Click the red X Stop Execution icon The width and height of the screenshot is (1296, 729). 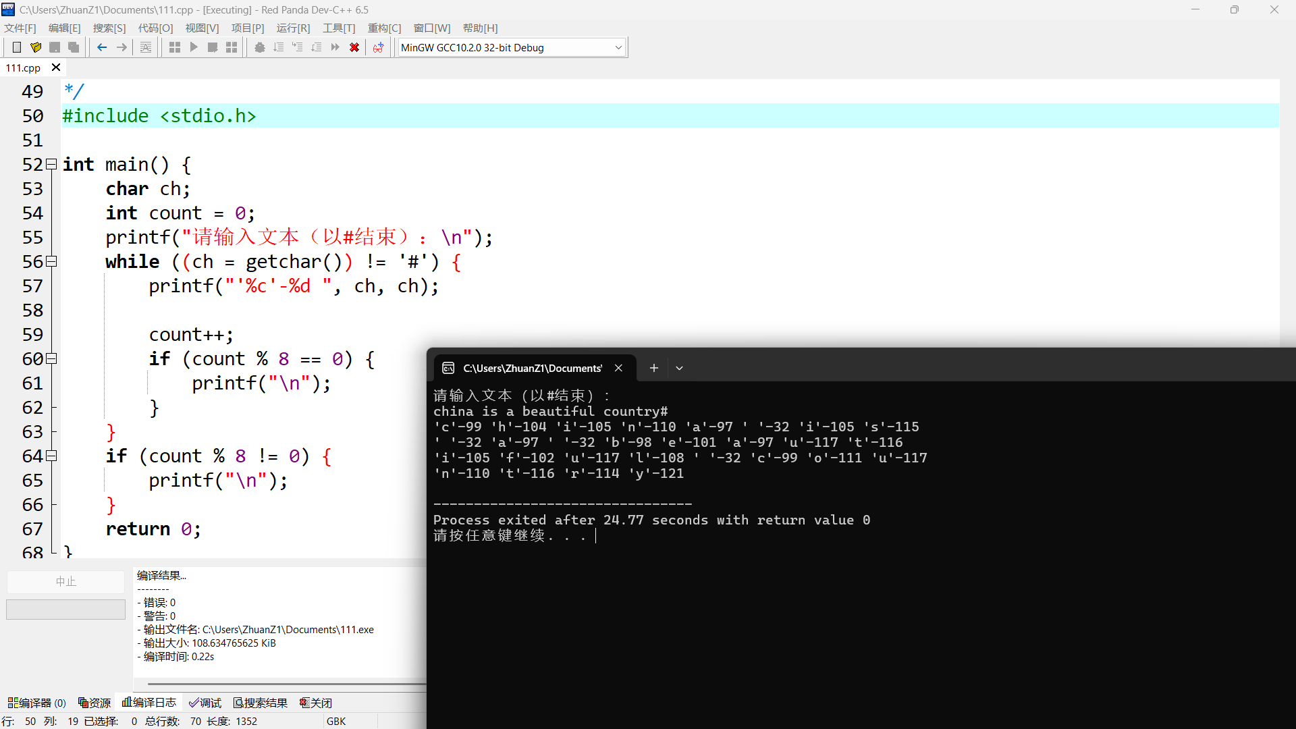354,47
